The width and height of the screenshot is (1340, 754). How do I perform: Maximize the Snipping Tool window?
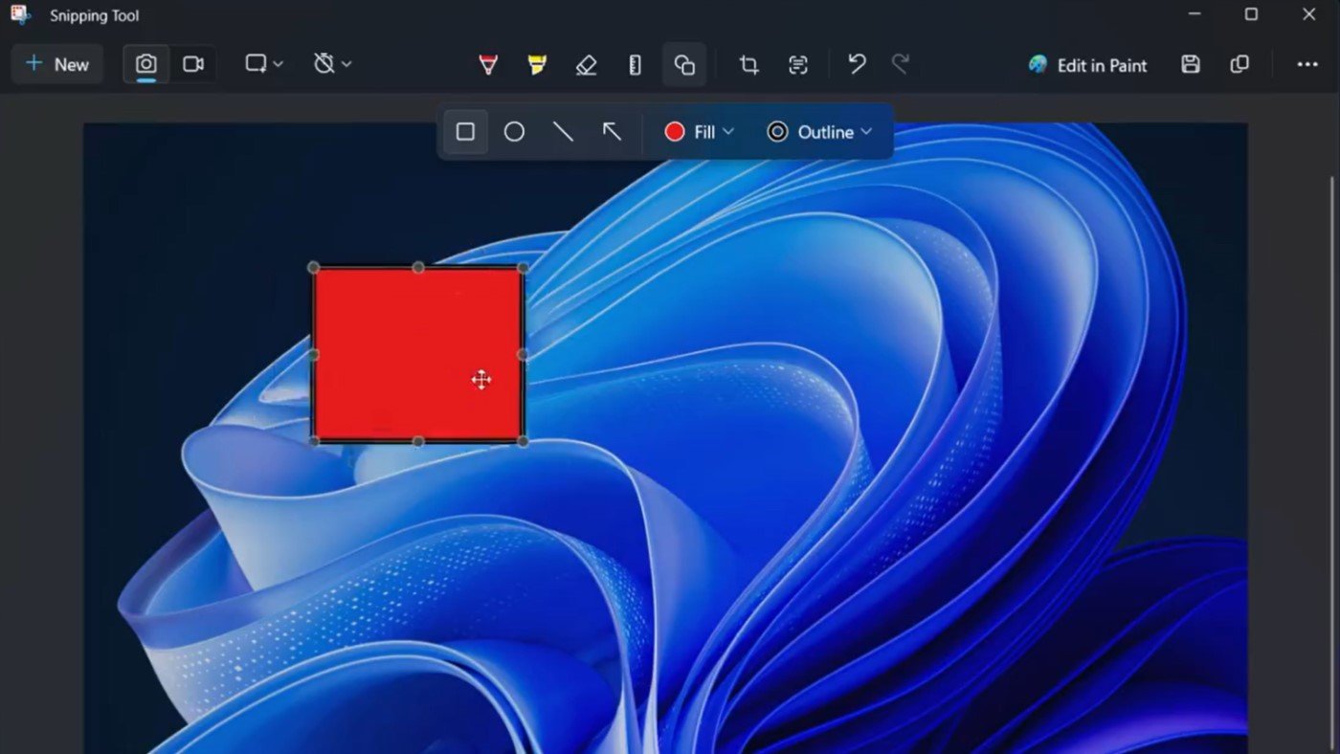point(1251,14)
